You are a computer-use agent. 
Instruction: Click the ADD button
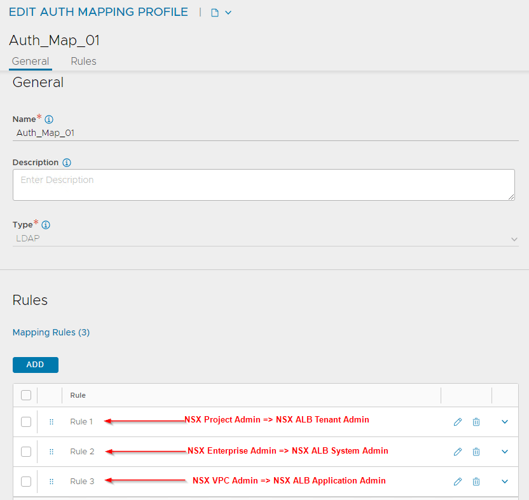pos(36,365)
